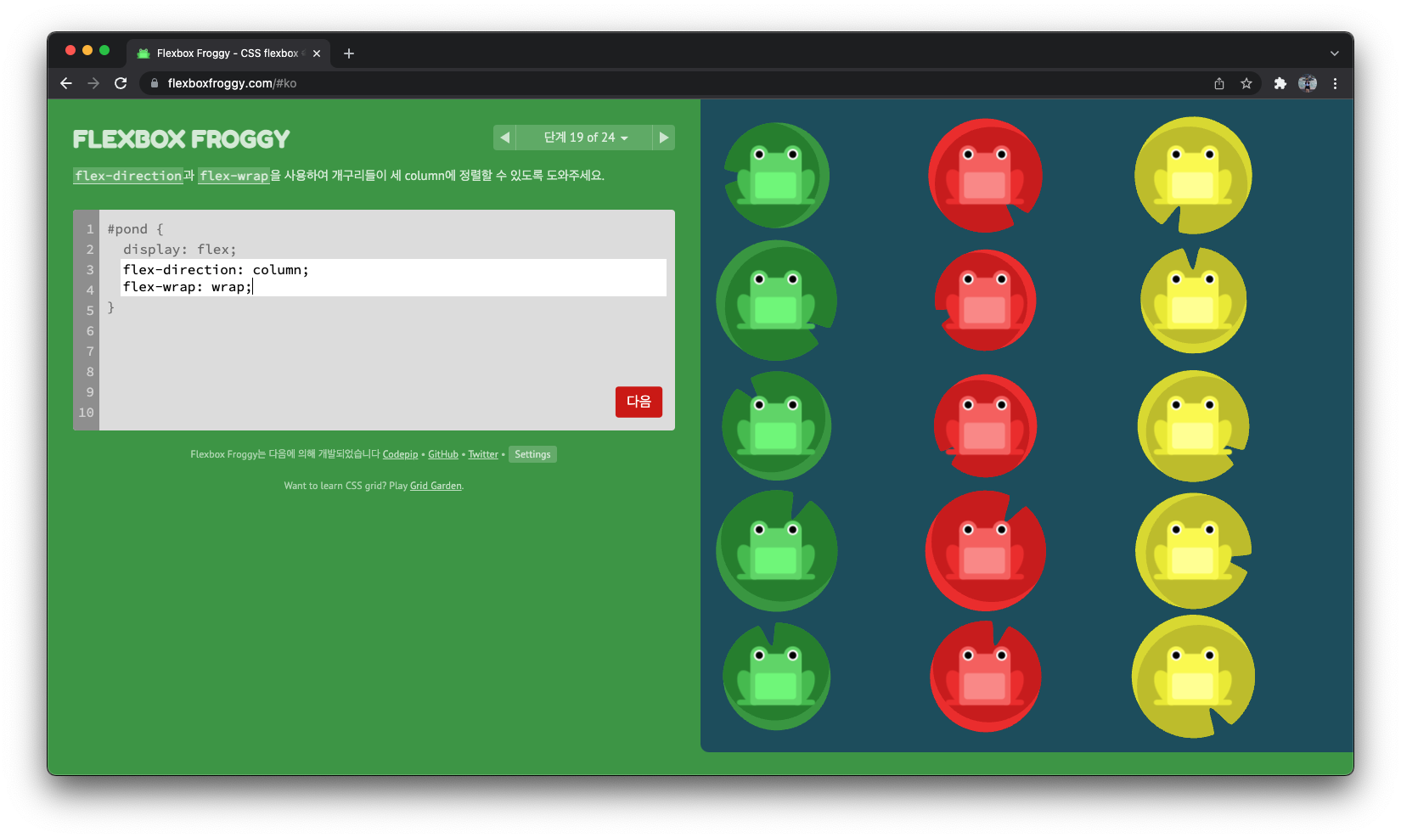Screen dimensions: 1401x838
Task: Open the Twitter link
Action: 483,454
